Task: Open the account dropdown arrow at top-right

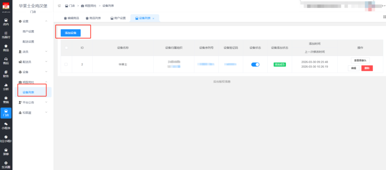Action: pos(384,5)
